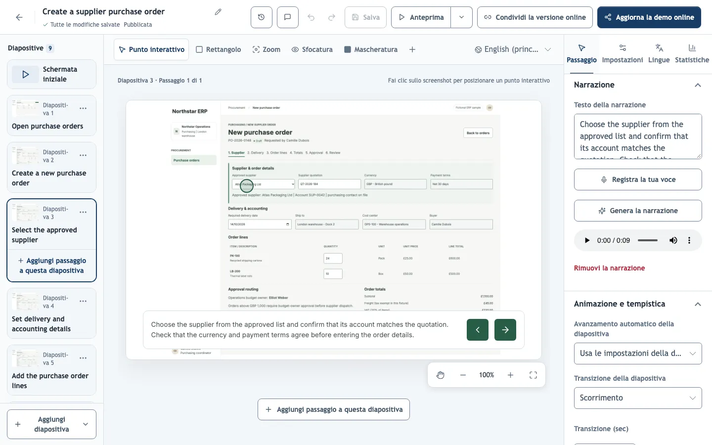Open the comments speech bubble icon
The width and height of the screenshot is (712, 445).
(287, 17)
